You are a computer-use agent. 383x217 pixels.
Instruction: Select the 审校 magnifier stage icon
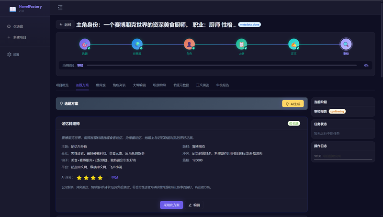pos(346,44)
